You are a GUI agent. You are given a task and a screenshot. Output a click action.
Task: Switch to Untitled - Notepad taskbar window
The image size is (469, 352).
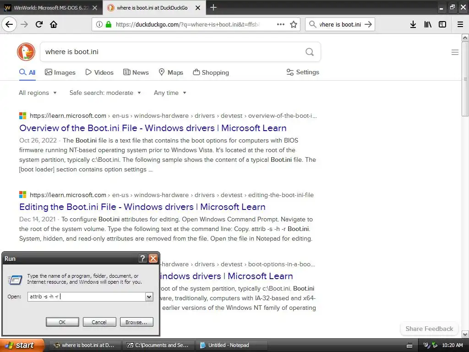point(231,345)
